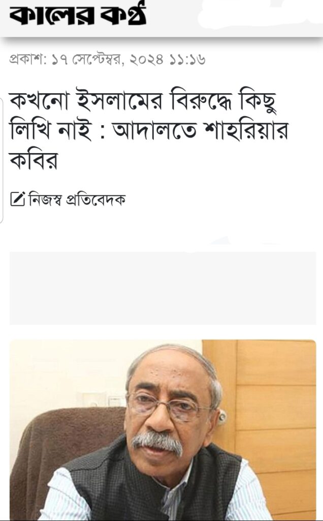Open the কালের কণ্ঠ logo homepage

78,15
